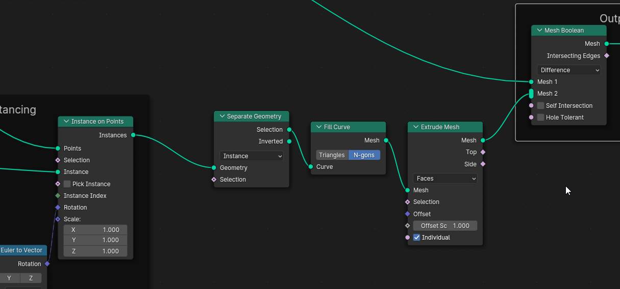The image size is (620, 289).
Task: Select N-gons fill mode
Action: click(364, 155)
